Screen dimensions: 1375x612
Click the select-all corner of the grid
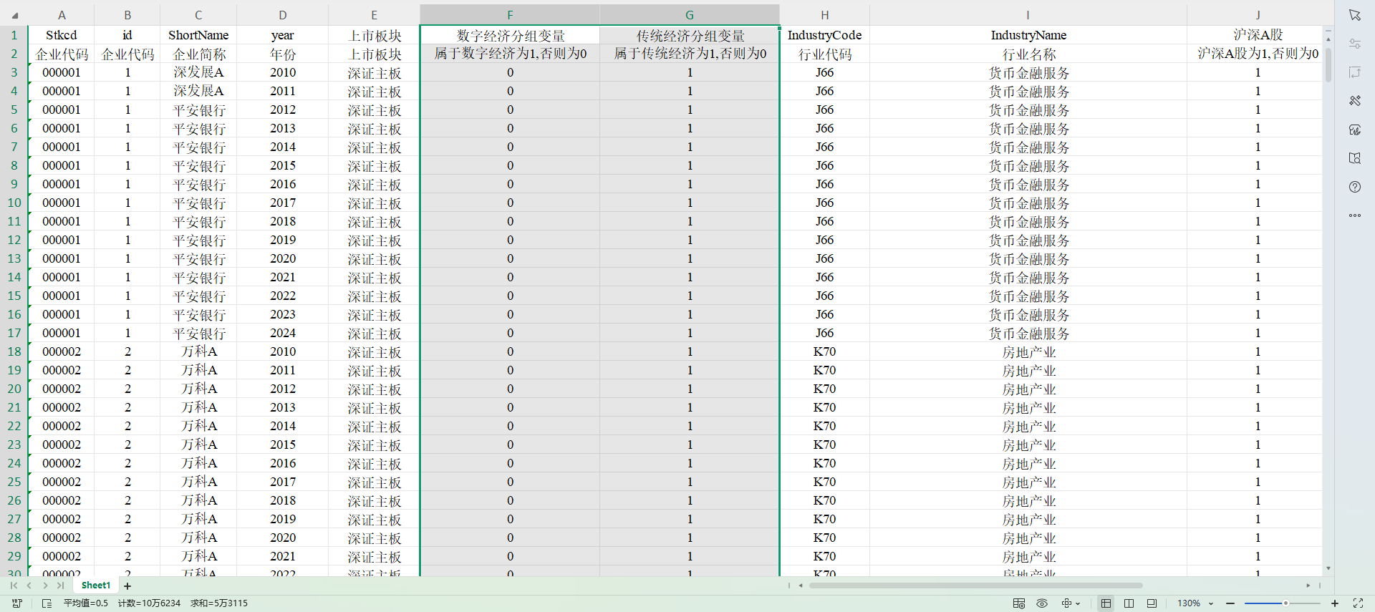point(14,15)
